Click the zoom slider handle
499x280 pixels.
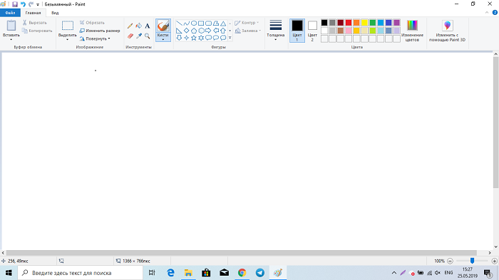pyautogui.click(x=472, y=261)
